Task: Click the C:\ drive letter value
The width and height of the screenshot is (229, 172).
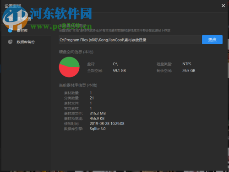Action: [115, 64]
